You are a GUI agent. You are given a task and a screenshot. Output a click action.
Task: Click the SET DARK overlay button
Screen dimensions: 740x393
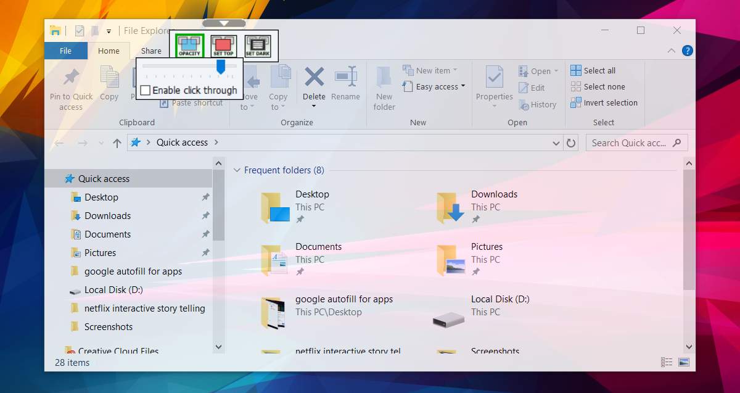[258, 46]
